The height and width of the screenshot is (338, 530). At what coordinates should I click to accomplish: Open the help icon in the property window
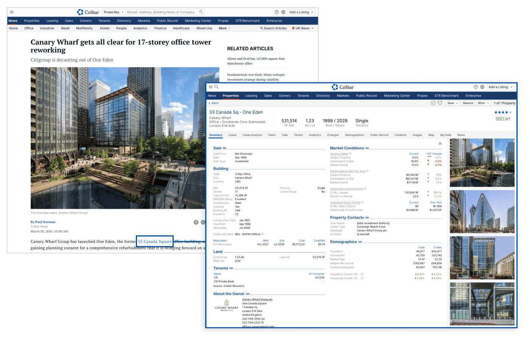pos(476,87)
